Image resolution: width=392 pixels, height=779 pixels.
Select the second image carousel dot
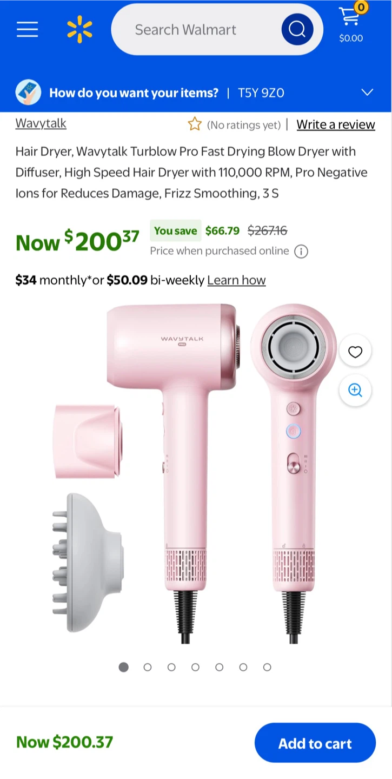click(x=148, y=667)
